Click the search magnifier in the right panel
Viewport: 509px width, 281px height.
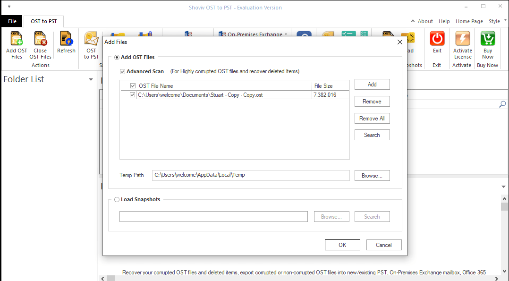502,104
